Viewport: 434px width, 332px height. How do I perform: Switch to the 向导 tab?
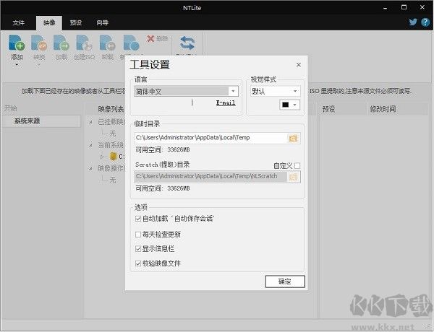click(x=102, y=22)
